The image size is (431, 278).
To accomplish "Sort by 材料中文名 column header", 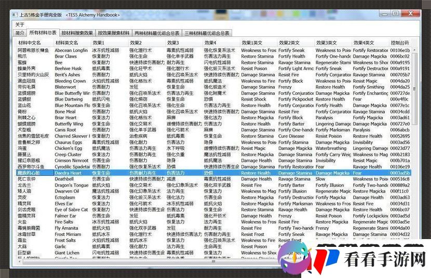I will click(34, 43).
